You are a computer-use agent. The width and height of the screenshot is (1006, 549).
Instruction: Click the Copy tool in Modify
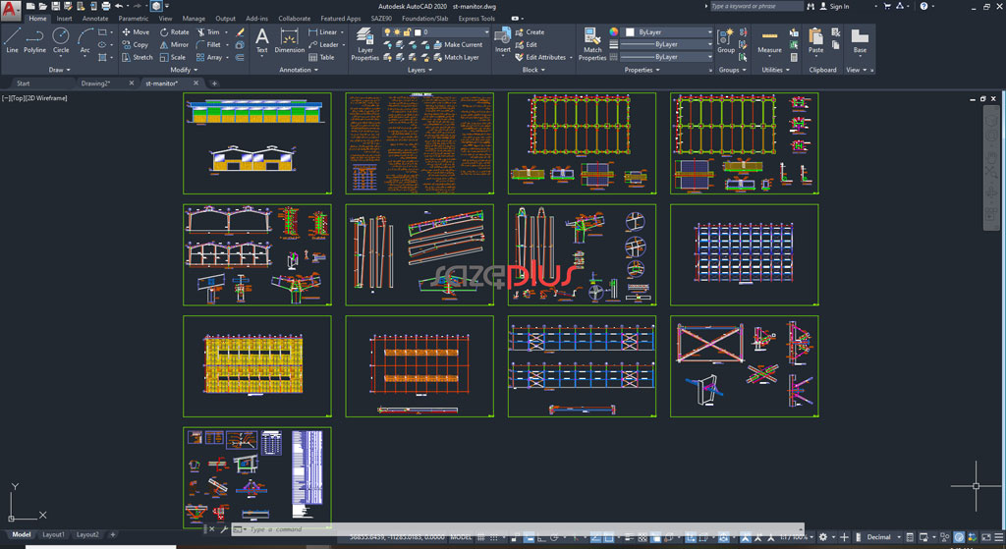(136, 45)
